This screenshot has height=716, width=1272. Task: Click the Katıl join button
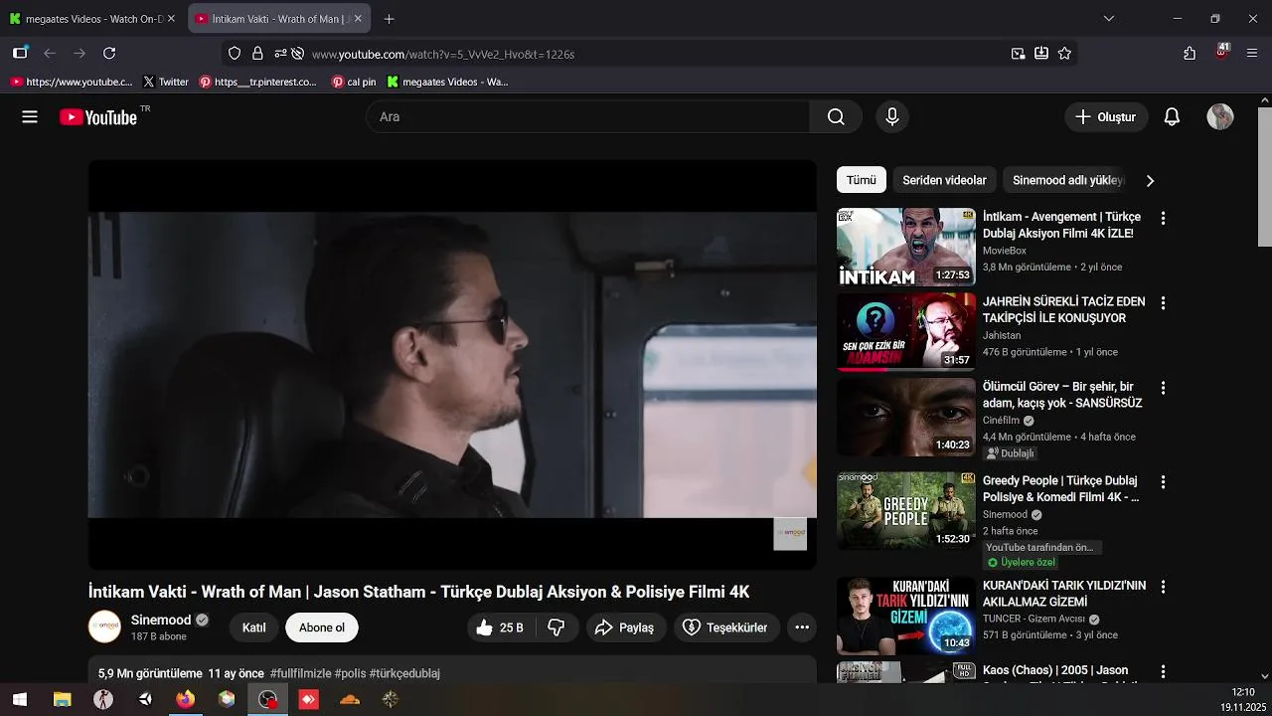254,627
